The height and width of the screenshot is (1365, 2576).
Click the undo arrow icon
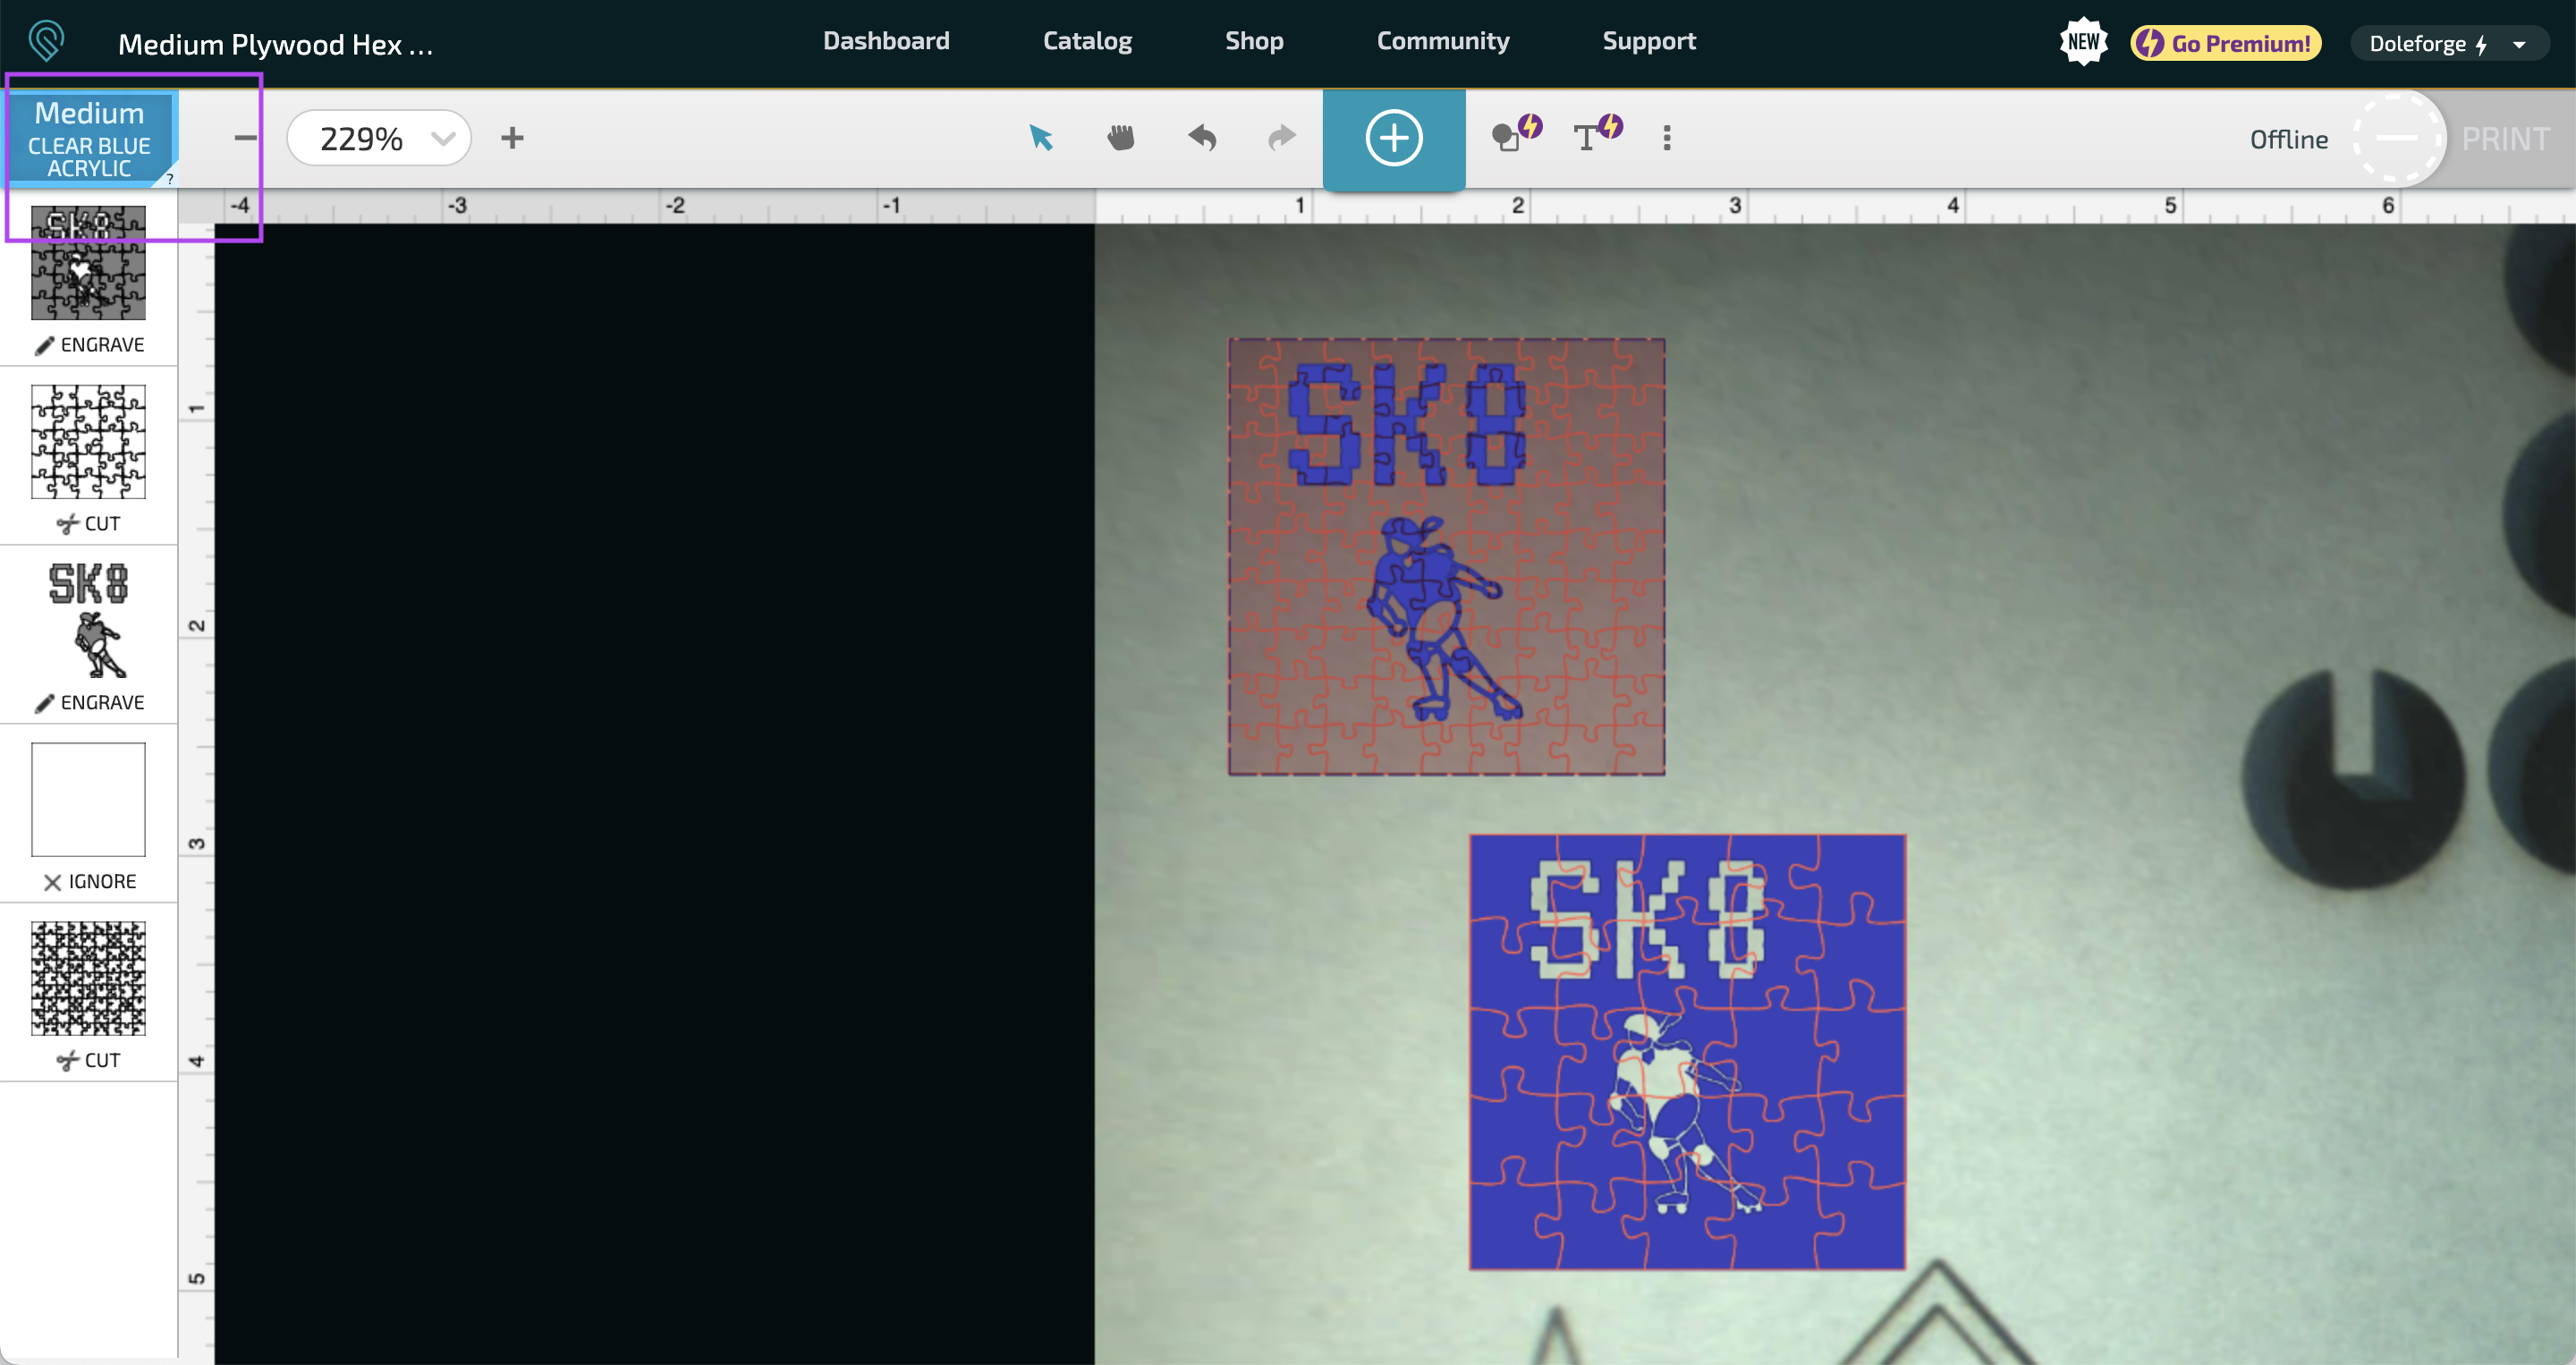point(1202,138)
